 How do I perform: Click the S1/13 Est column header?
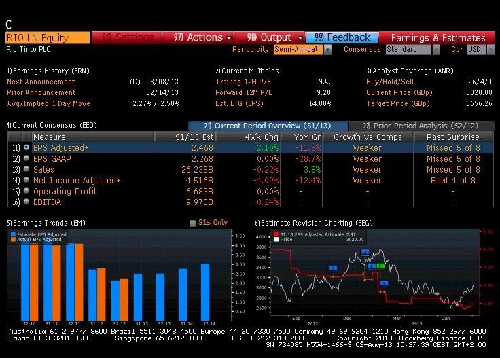185,137
